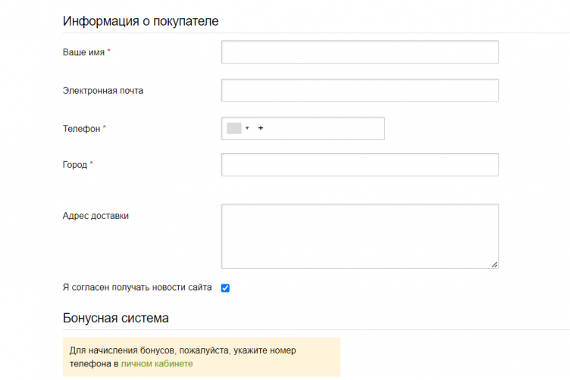This screenshot has height=380, width=570.
Task: Focus the Адрес доставки text area
Action: click(359, 236)
